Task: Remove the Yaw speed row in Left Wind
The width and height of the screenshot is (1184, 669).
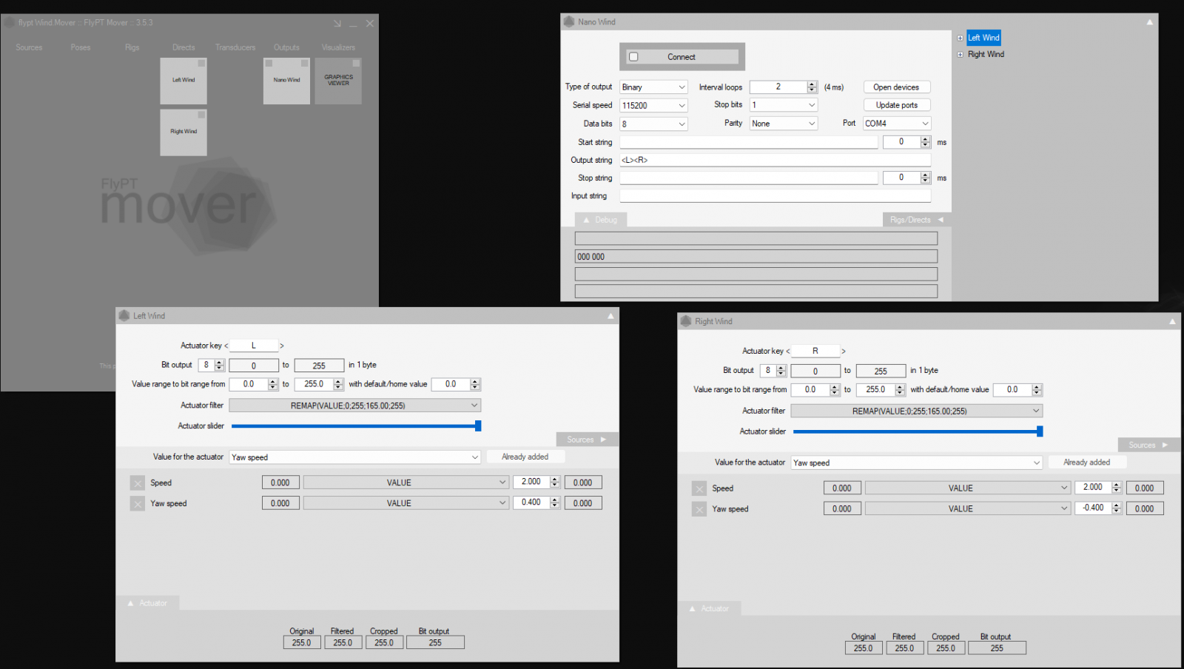Action: (x=138, y=504)
